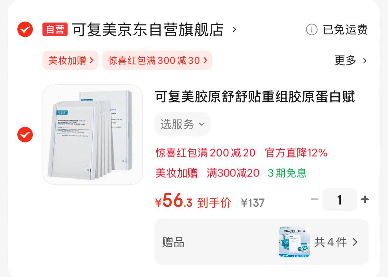Open the product title 可复美胶原舒舒贴
Viewport: 388px width, 277px height.
point(255,97)
